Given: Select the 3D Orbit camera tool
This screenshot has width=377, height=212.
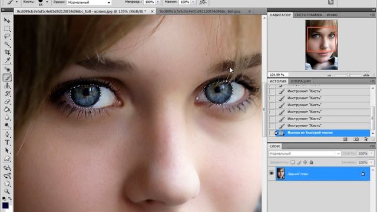Looking at the screenshot, I should pos(7,175).
